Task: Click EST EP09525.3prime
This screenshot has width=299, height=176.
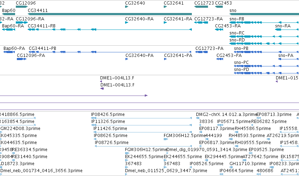Action: 266,150
